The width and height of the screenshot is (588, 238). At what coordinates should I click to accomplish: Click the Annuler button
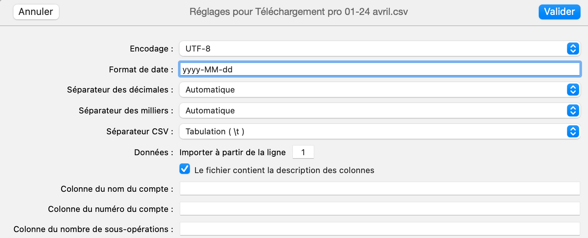(x=36, y=12)
